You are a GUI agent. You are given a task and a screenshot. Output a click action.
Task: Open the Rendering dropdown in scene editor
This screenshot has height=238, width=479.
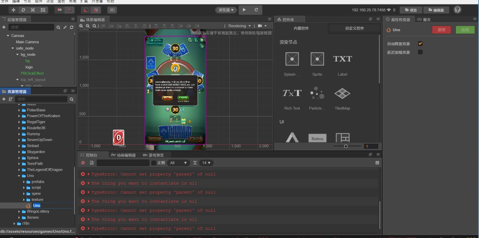(x=239, y=26)
